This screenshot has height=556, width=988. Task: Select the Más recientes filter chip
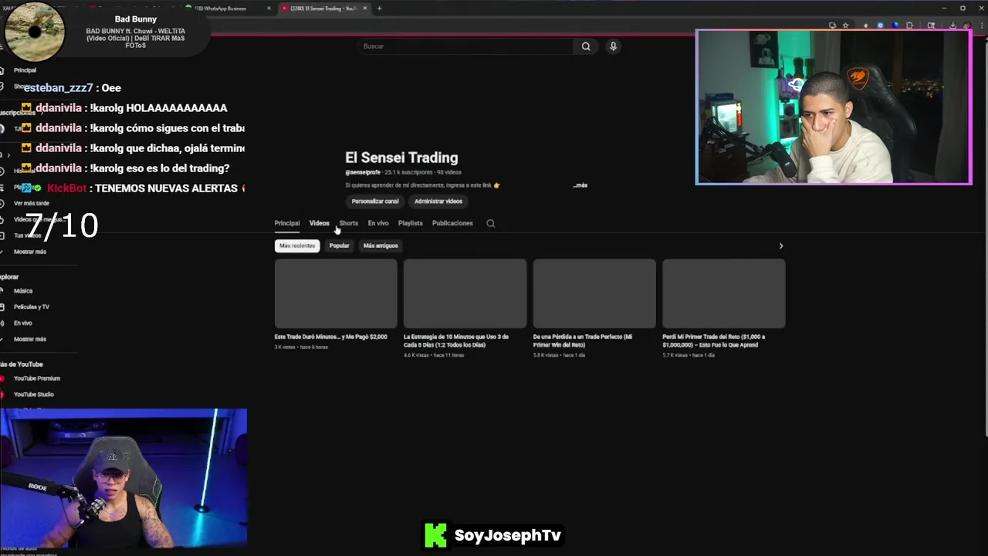(x=297, y=246)
